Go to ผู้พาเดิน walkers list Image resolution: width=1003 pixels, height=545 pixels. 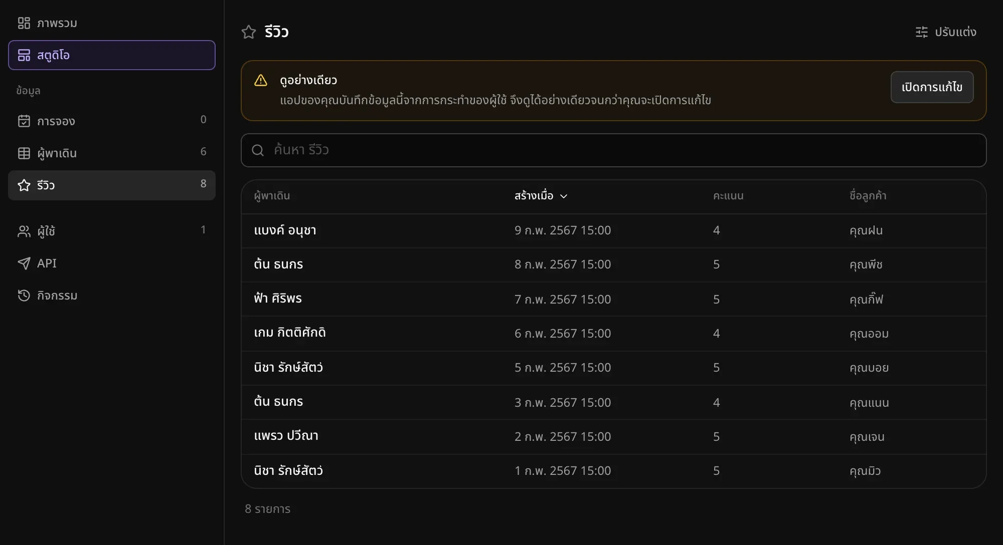pos(112,153)
